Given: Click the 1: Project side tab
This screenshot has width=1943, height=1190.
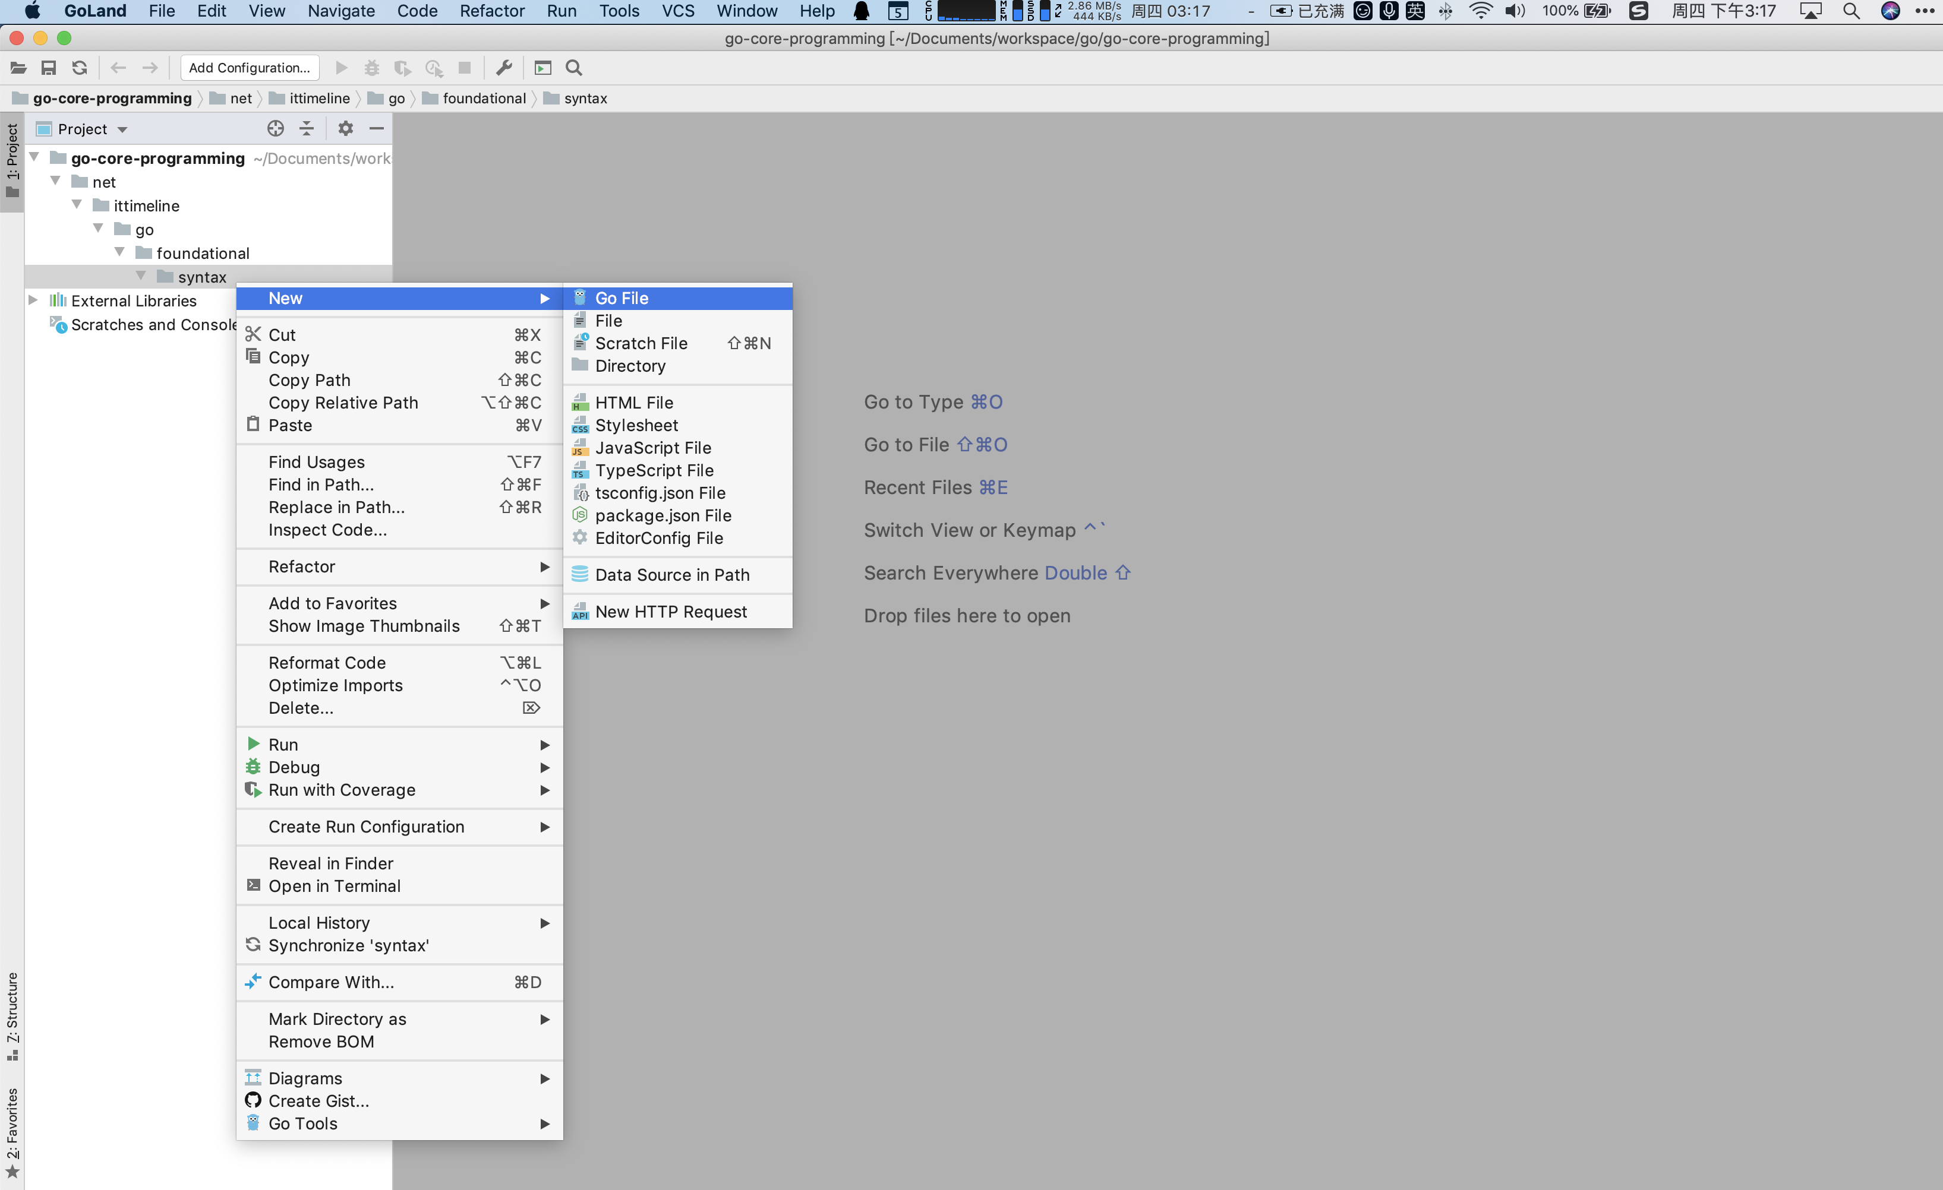Looking at the screenshot, I should 12,162.
